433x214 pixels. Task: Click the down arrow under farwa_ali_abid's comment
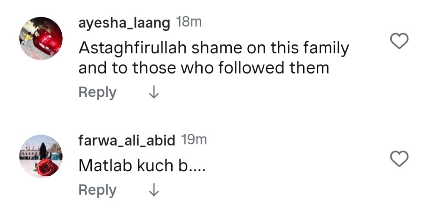(x=154, y=191)
